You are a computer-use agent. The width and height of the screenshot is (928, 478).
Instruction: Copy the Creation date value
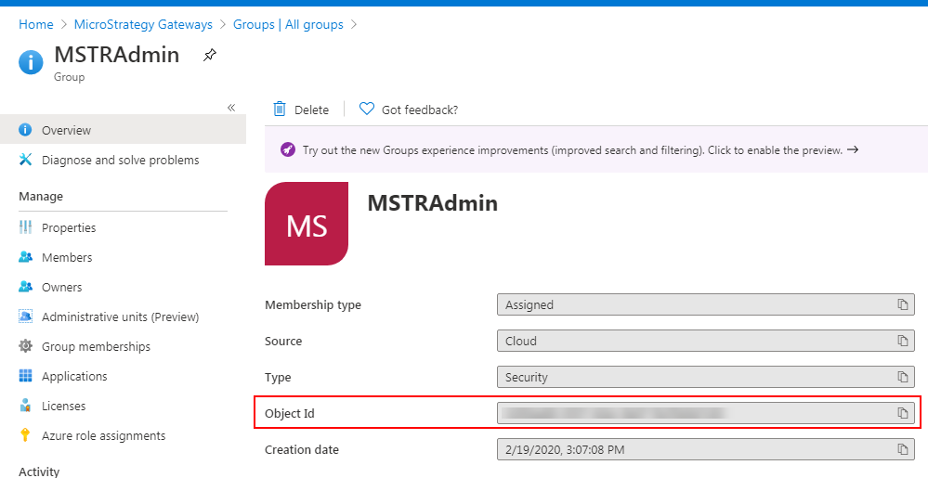pos(902,449)
